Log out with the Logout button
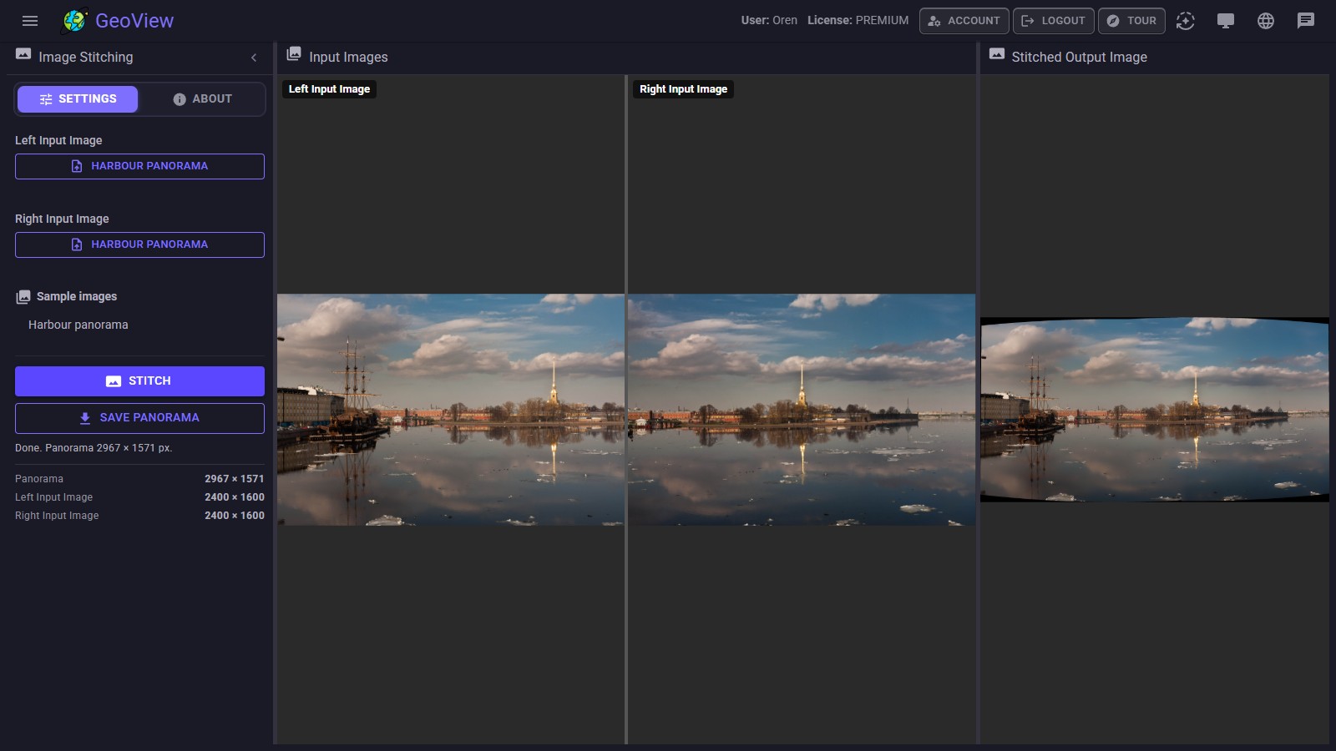 [x=1053, y=21]
